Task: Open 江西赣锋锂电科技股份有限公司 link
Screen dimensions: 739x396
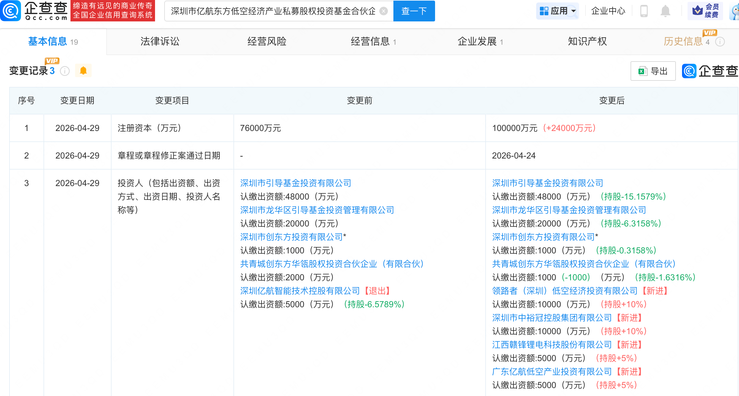Action: (552, 345)
